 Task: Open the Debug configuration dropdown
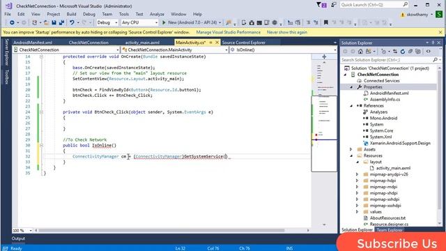(x=107, y=22)
